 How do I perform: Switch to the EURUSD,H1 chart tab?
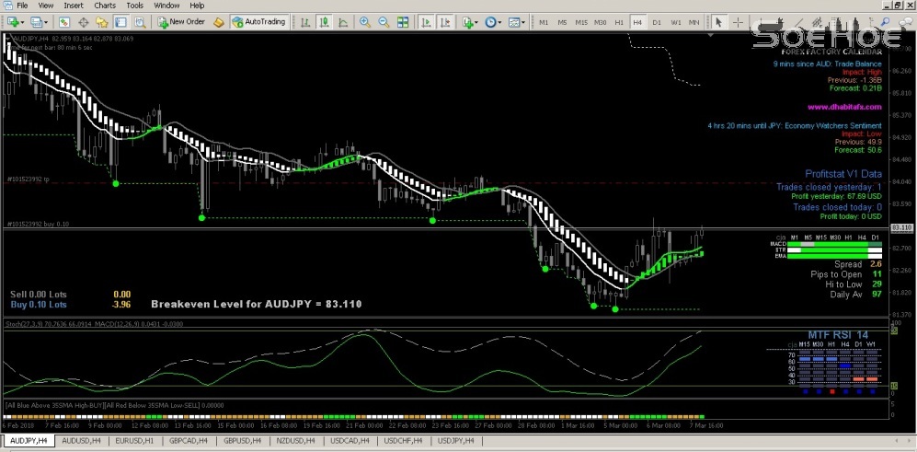(x=134, y=442)
